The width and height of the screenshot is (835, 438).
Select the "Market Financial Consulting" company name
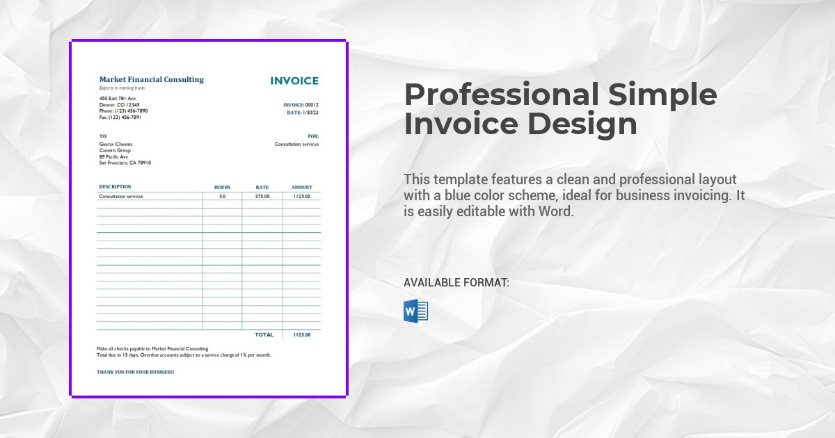(152, 79)
